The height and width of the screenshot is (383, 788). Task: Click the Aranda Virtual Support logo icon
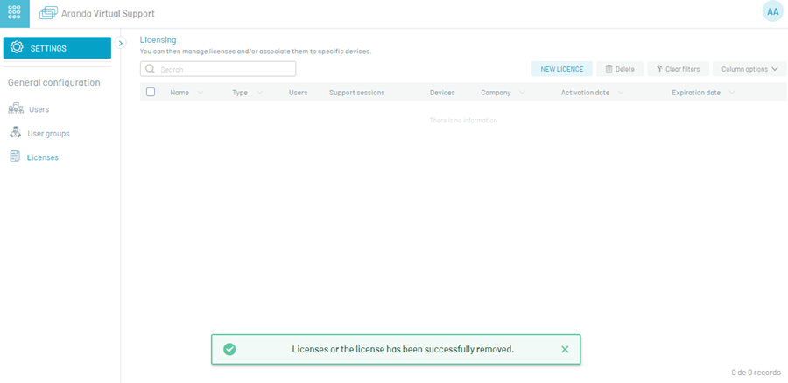point(48,13)
